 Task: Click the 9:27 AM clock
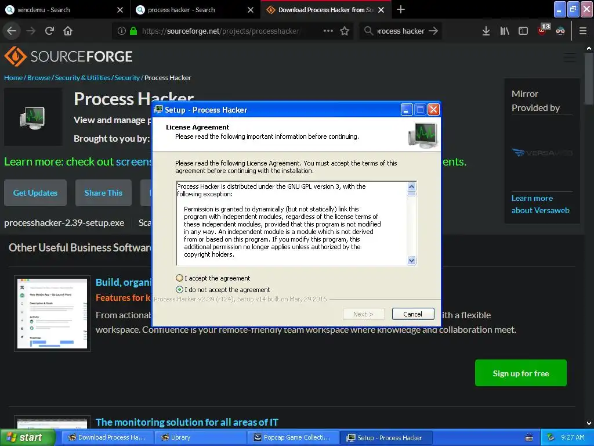573,437
